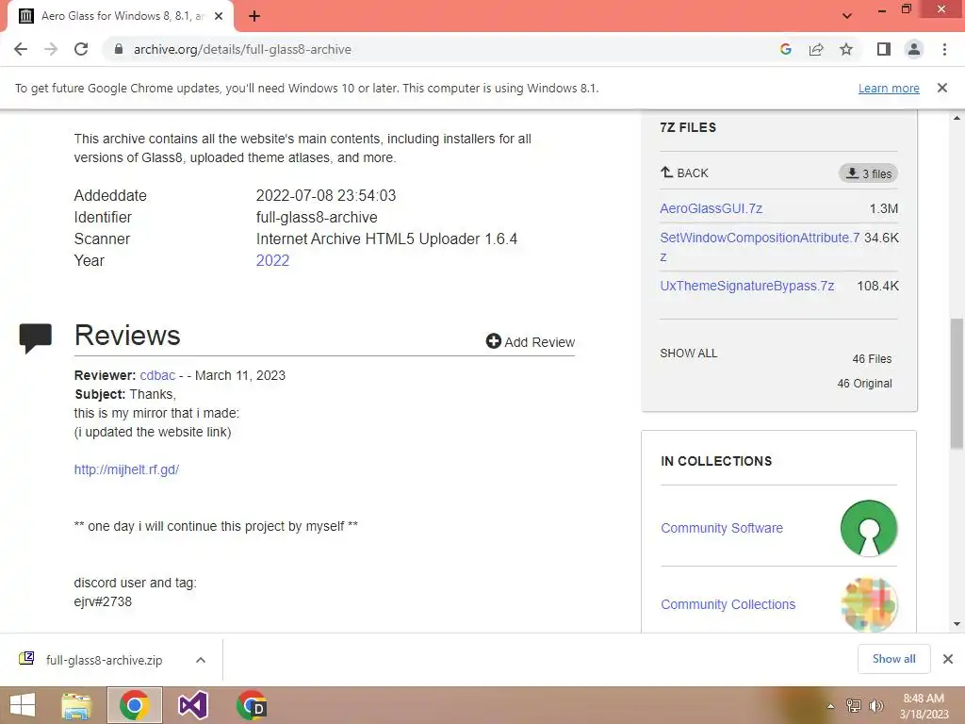Click the Community Software green logo
Image resolution: width=965 pixels, height=724 pixels.
tap(869, 528)
